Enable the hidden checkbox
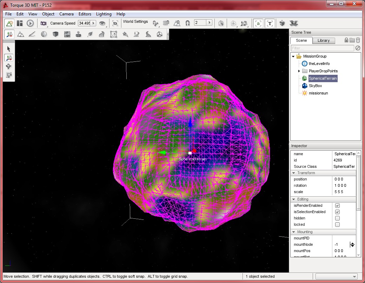This screenshot has width=365, height=283. click(x=337, y=218)
